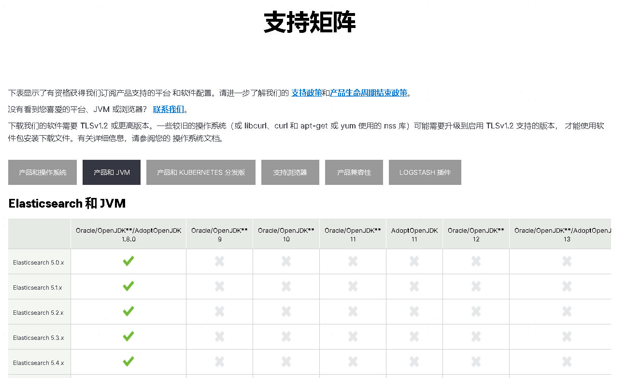The image size is (627, 378).
Task: Click the Oracle/OpenJDK** 12 column header
Action: [x=476, y=235]
